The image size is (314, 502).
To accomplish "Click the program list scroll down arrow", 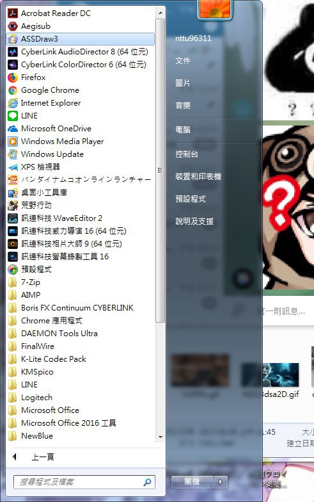I will point(161,437).
